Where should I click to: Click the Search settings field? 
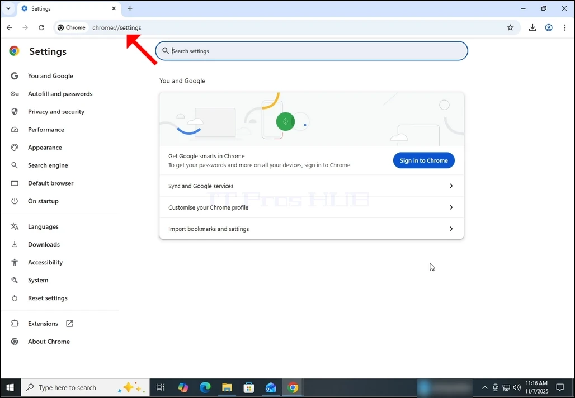pos(312,51)
